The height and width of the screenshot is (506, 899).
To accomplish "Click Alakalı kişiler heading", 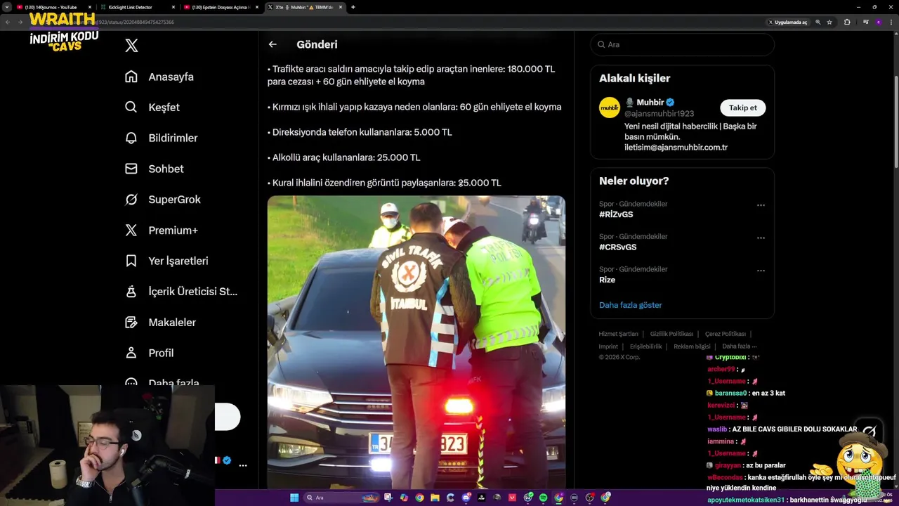I will tap(634, 78).
